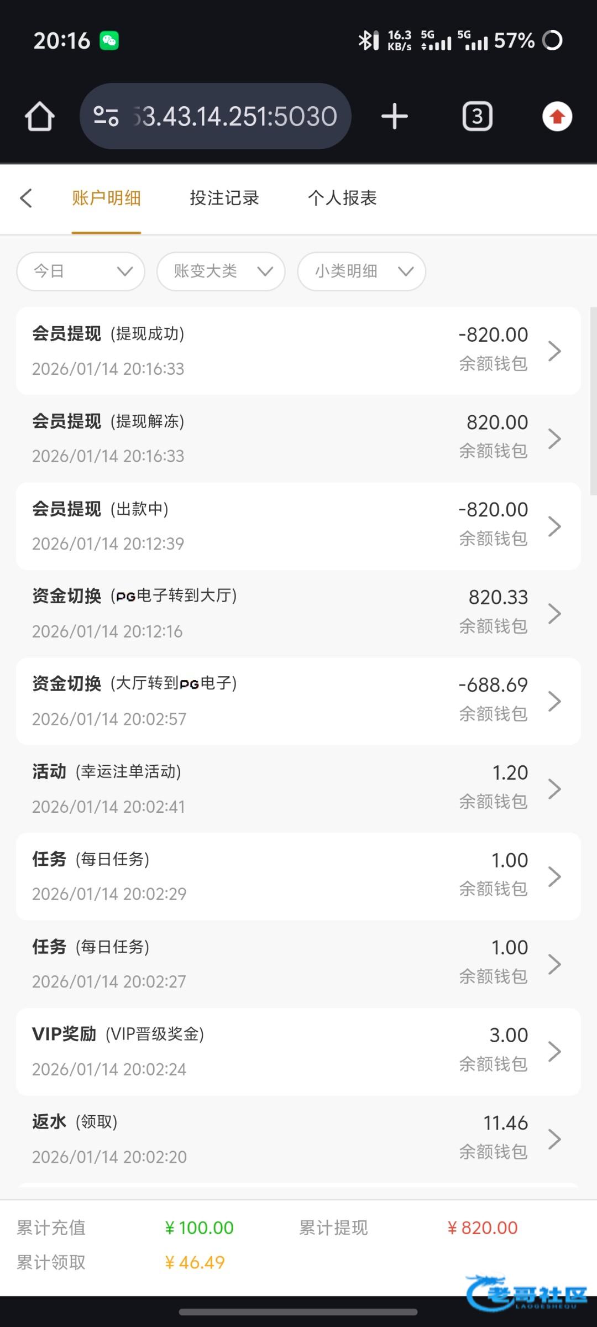Open PG电子转到大厅 transfer record of 820.33
This screenshot has height=1327, width=597.
tap(298, 613)
